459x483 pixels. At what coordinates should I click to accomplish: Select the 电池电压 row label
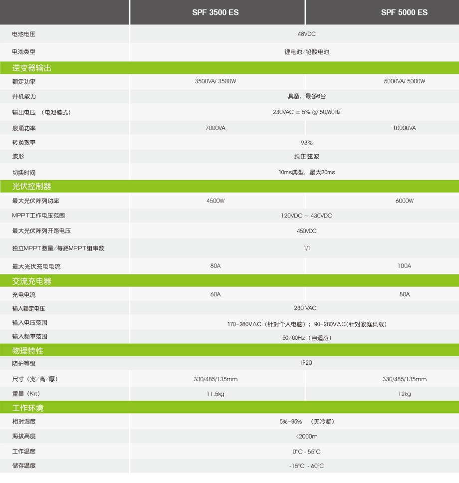click(24, 34)
